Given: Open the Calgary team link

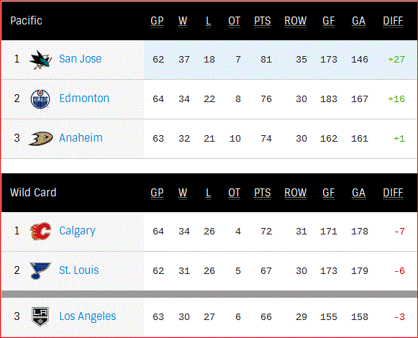Looking at the screenshot, I should click(77, 231).
